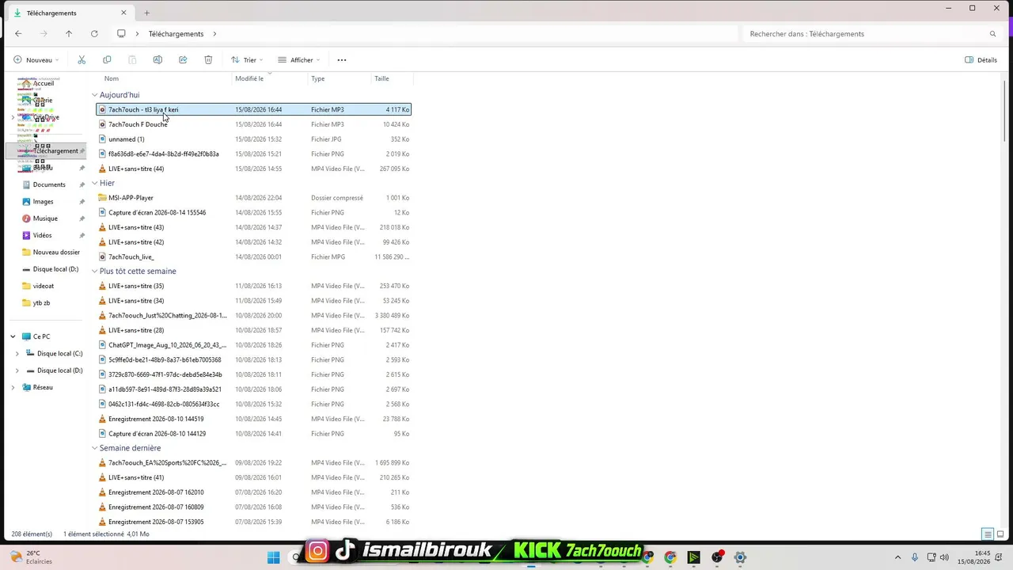
Task: Open Nouveau dossier in the sidebar
Action: [56, 253]
